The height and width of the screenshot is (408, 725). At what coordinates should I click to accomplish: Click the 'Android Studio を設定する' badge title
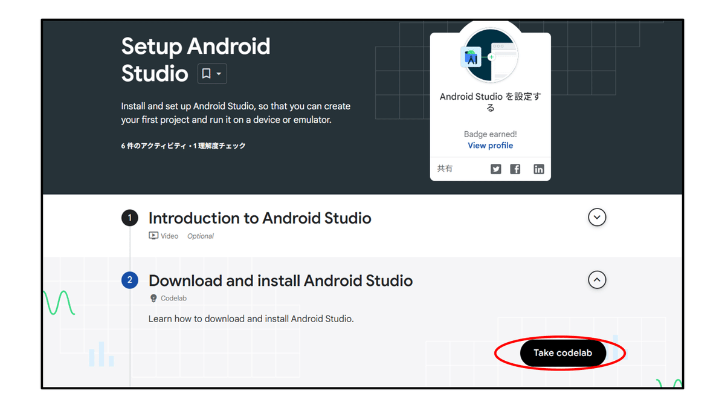pyautogui.click(x=491, y=102)
